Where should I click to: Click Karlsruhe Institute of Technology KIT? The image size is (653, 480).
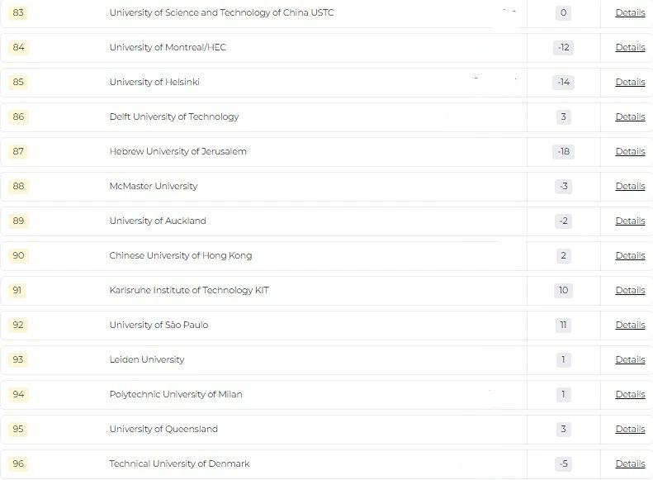[189, 290]
